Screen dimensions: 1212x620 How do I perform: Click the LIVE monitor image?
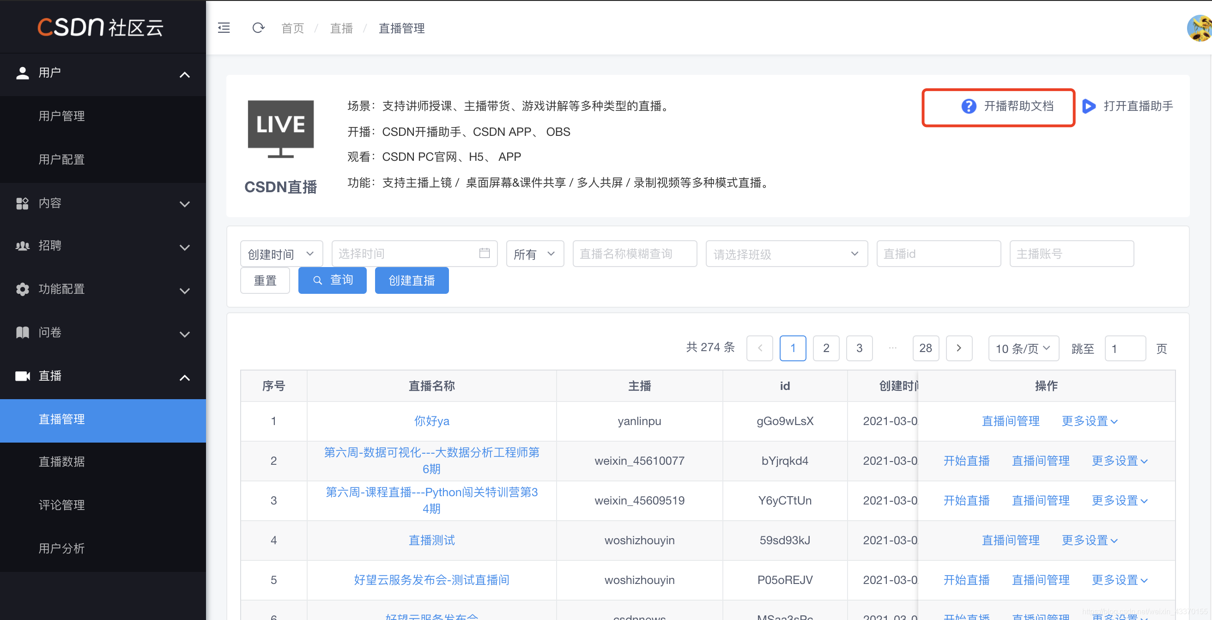pos(281,128)
